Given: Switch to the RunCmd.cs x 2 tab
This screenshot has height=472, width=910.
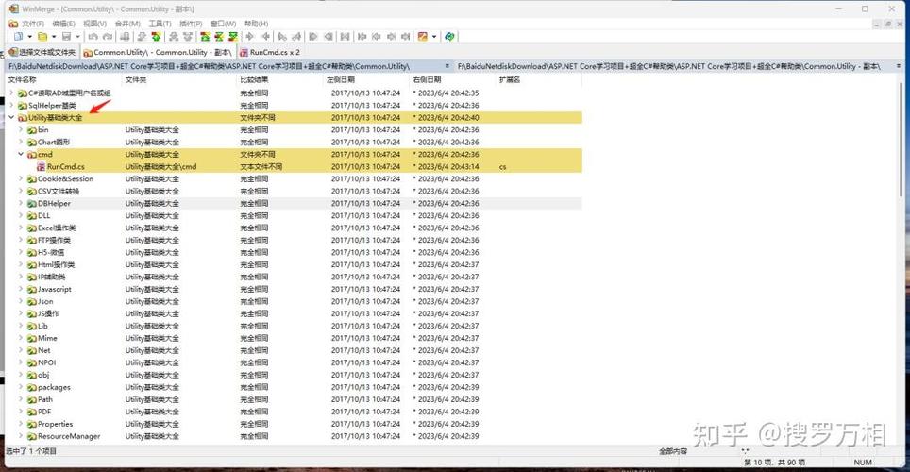Looking at the screenshot, I should coord(270,52).
